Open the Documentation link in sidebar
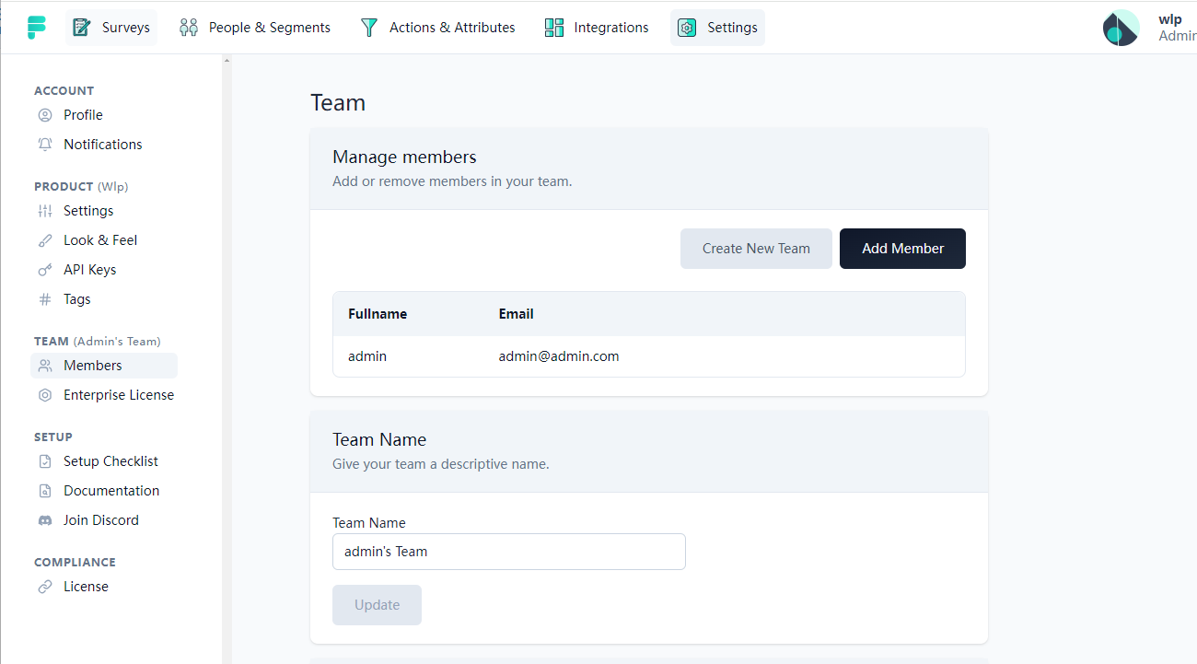The image size is (1197, 664). click(111, 491)
